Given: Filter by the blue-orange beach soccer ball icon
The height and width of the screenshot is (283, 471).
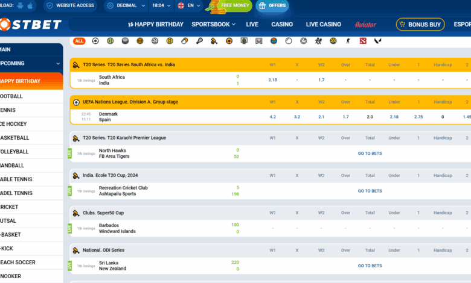Looking at the screenshot, I should point(274,41).
